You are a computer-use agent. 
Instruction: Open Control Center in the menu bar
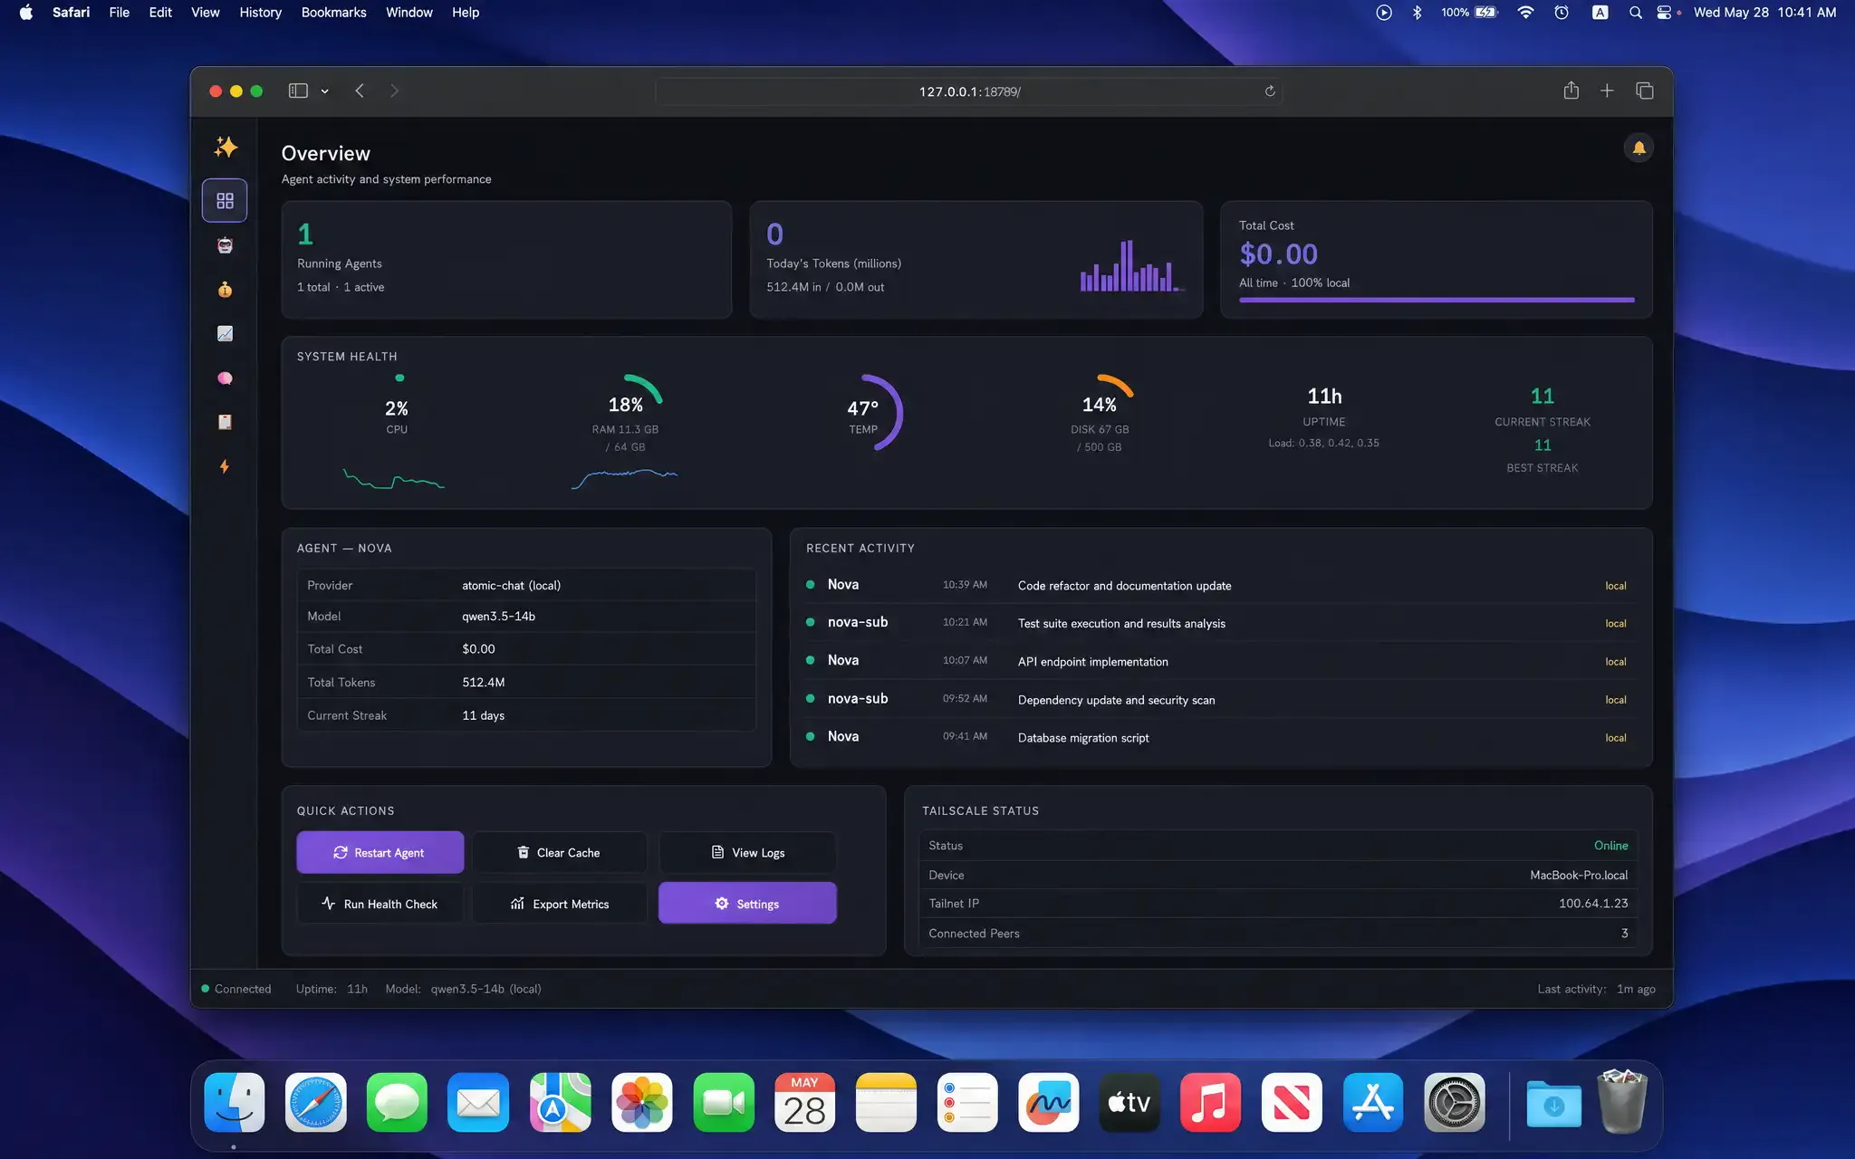click(1664, 13)
